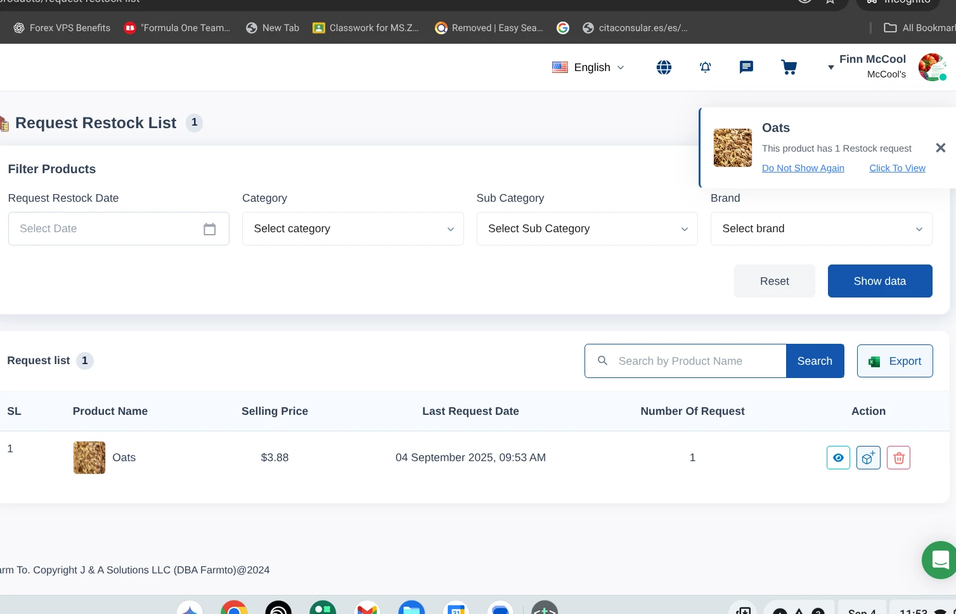Click the restock box icon for Oats
956x614 pixels.
tap(868, 457)
